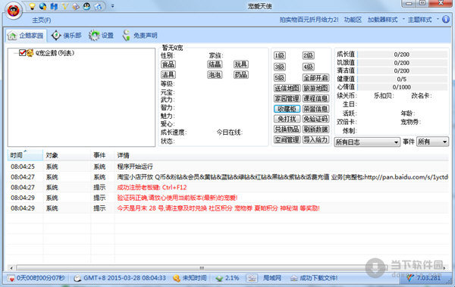The width and height of the screenshot is (455, 287).
Task: Click the 刷新数据 button
Action: pyautogui.click(x=315, y=129)
